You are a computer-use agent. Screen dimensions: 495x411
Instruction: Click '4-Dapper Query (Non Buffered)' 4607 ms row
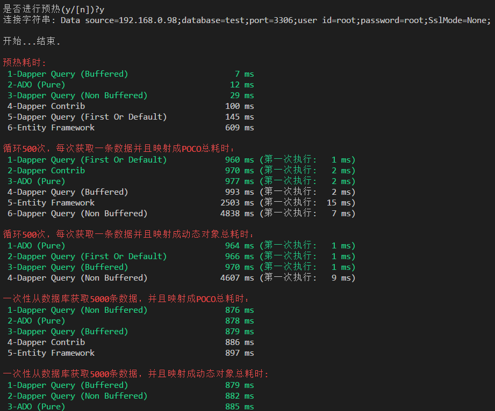pyautogui.click(x=182, y=278)
